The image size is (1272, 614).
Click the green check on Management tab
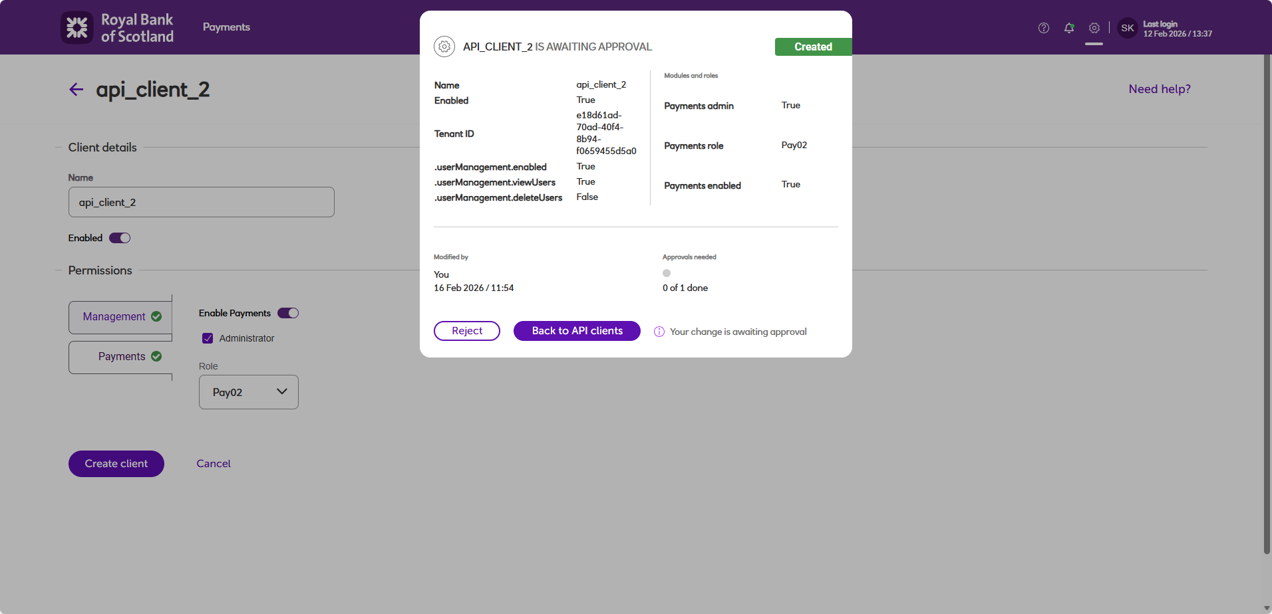pyautogui.click(x=156, y=316)
